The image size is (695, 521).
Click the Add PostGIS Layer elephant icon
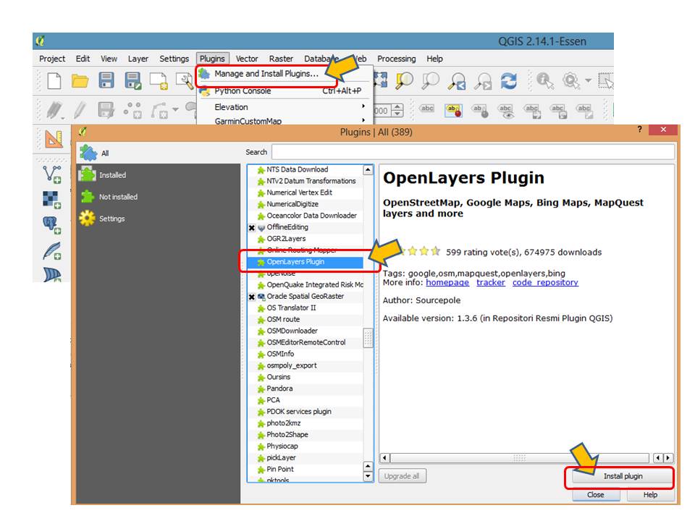(x=52, y=225)
